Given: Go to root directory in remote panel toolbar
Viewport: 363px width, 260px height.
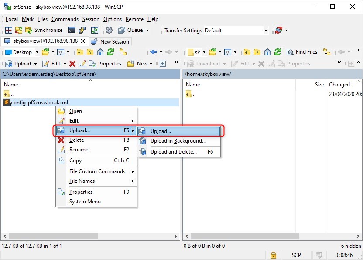Looking at the screenshot, I should pyautogui.click(x=257, y=52).
